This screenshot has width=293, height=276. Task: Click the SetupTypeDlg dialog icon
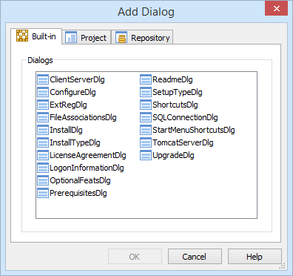pos(146,92)
